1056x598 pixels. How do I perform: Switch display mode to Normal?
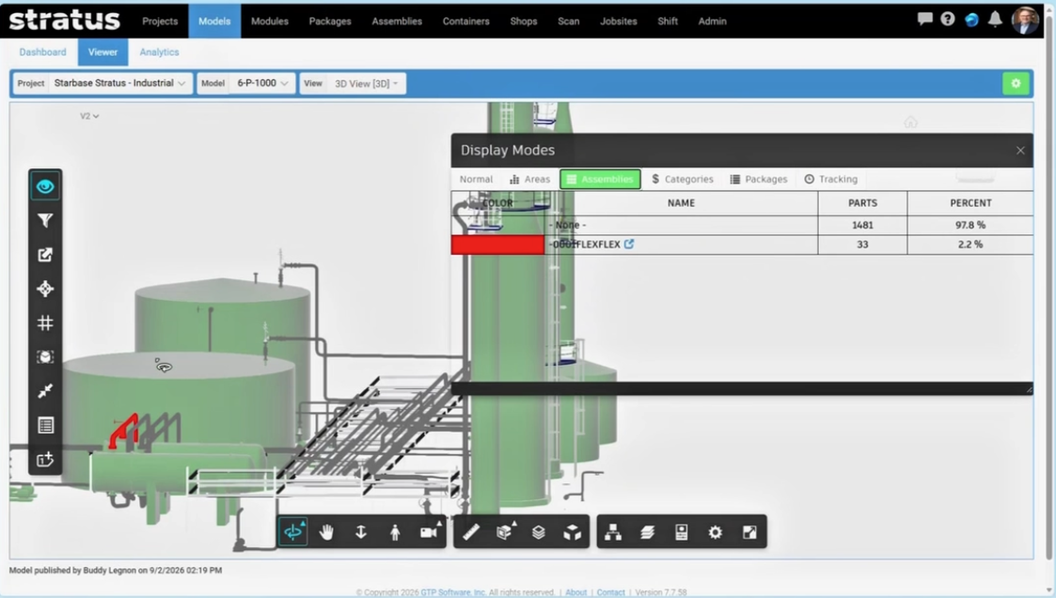click(x=476, y=180)
